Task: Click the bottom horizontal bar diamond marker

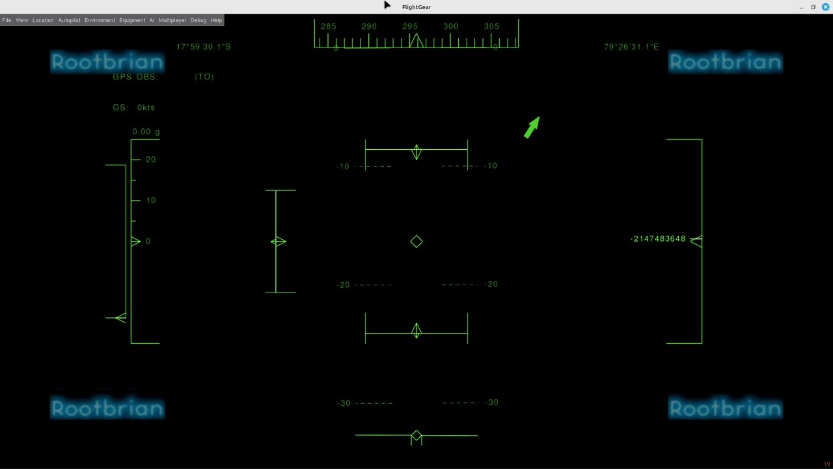Action: pyautogui.click(x=416, y=436)
